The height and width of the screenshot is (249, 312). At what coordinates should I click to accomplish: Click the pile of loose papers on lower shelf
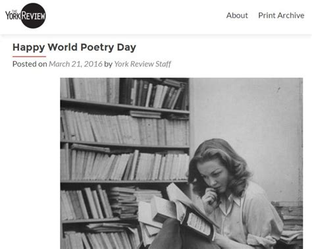click(x=125, y=202)
